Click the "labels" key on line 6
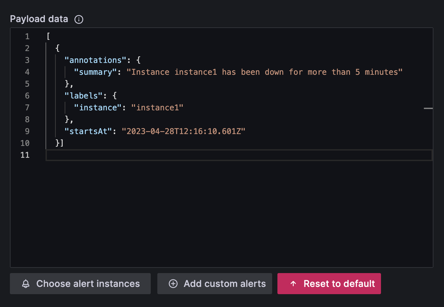This screenshot has height=307, width=444. 83,96
